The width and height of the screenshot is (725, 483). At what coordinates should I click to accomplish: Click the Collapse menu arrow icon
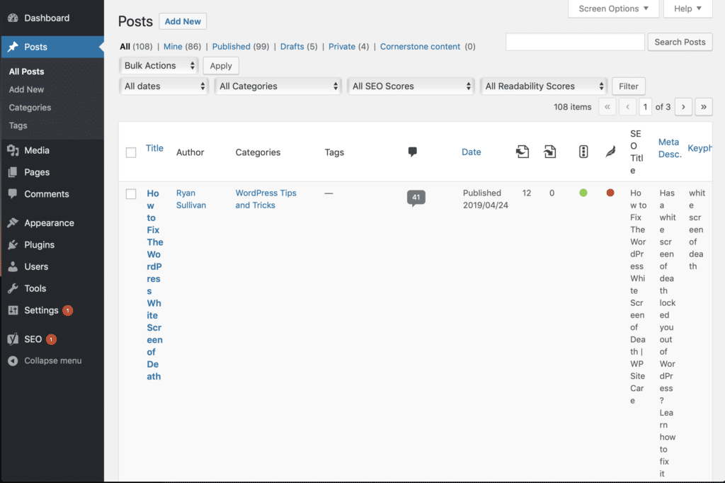click(13, 361)
